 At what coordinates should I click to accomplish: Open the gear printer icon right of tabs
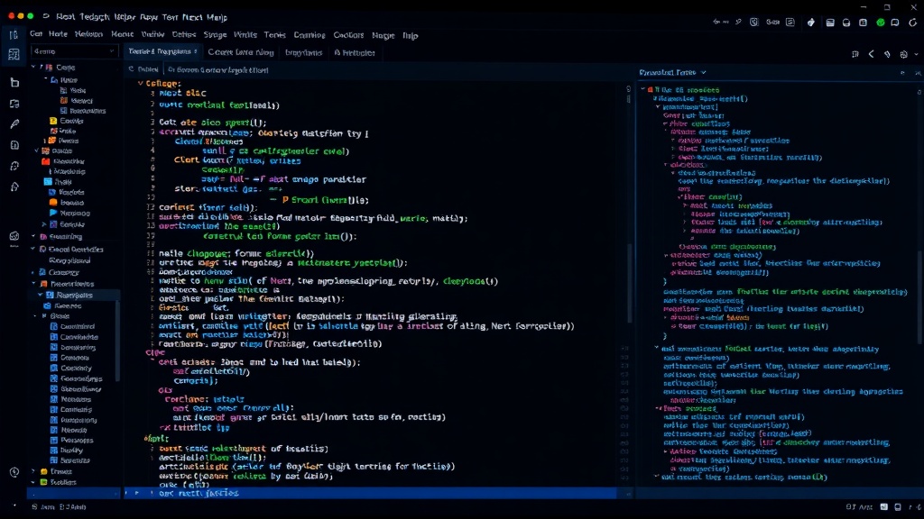(x=903, y=54)
